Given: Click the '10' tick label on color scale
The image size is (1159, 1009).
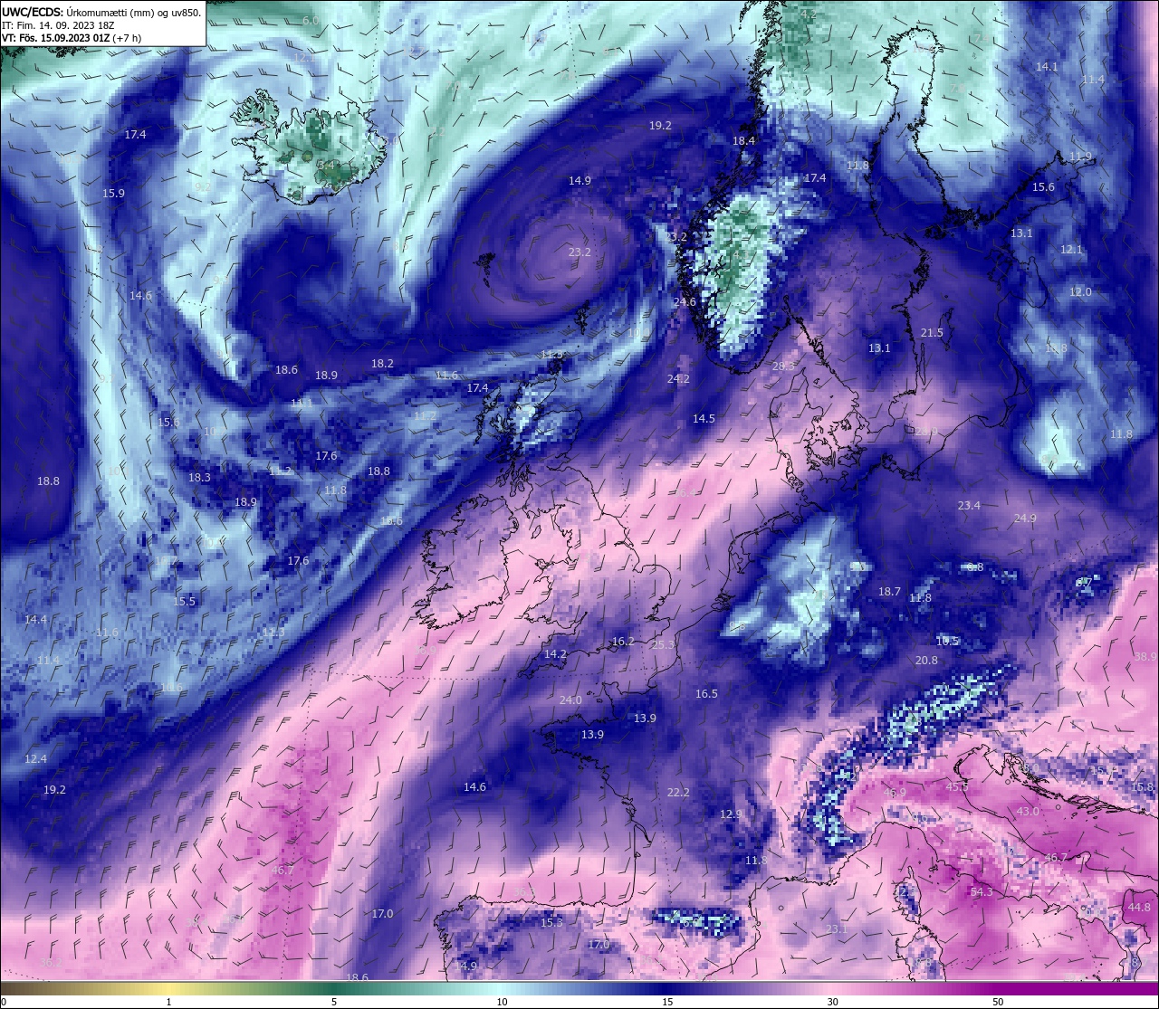Looking at the screenshot, I should click(501, 1002).
